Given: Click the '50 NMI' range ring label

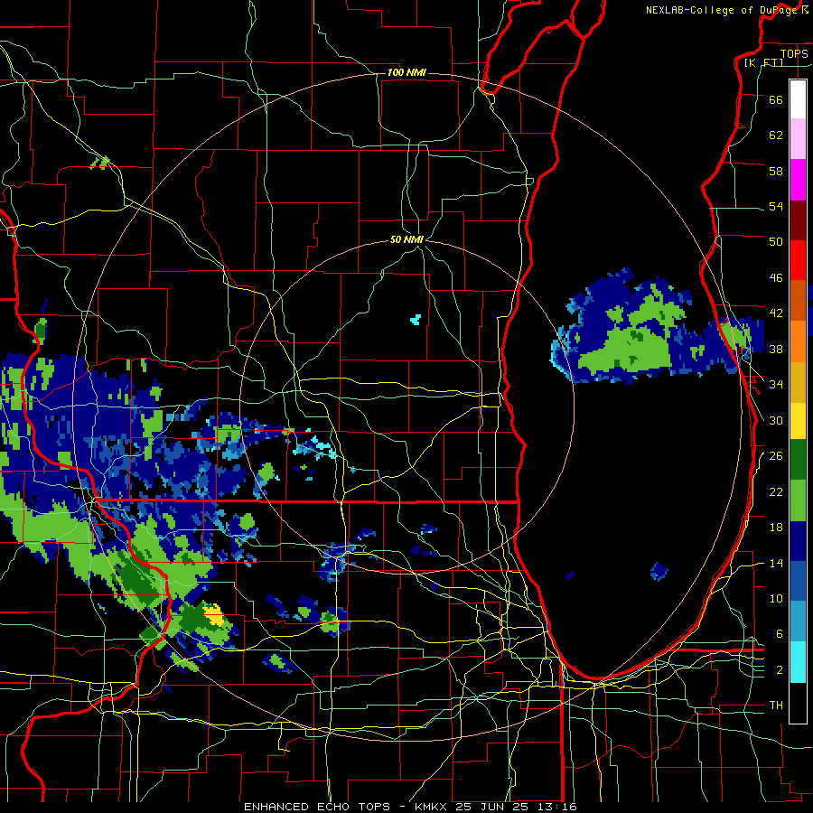Looking at the screenshot, I should [x=406, y=239].
